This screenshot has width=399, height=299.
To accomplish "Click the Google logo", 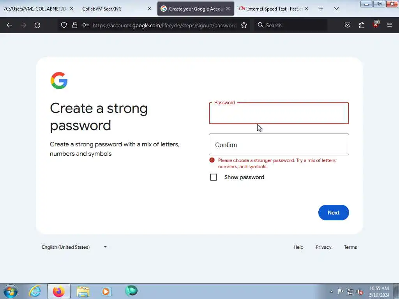I will pyautogui.click(x=59, y=81).
